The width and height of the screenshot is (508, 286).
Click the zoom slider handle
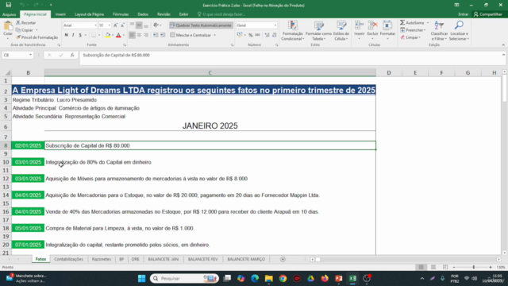(x=474, y=267)
